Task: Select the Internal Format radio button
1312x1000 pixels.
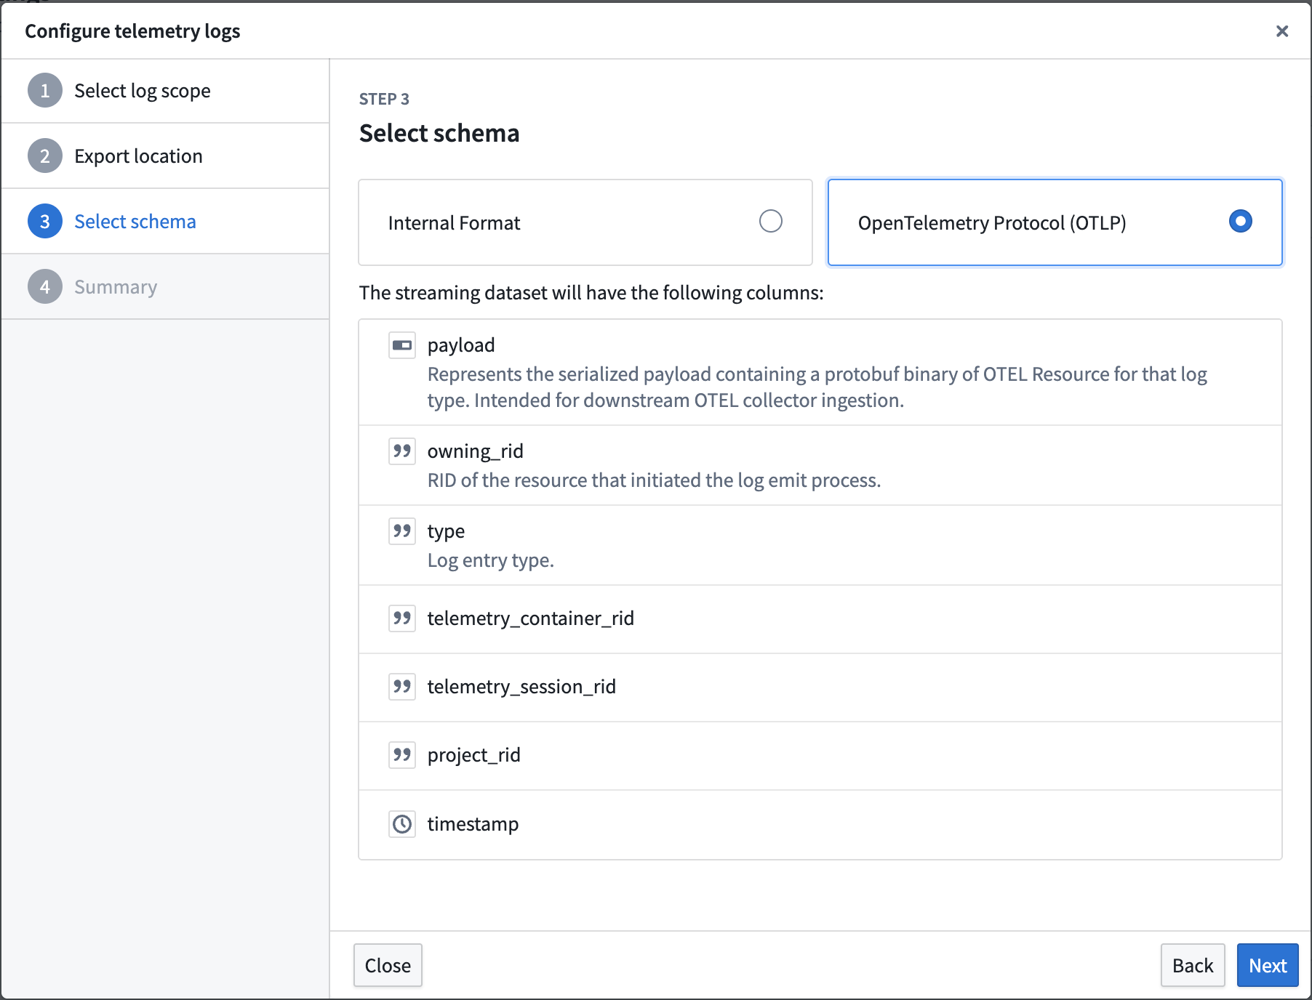Action: pyautogui.click(x=771, y=222)
